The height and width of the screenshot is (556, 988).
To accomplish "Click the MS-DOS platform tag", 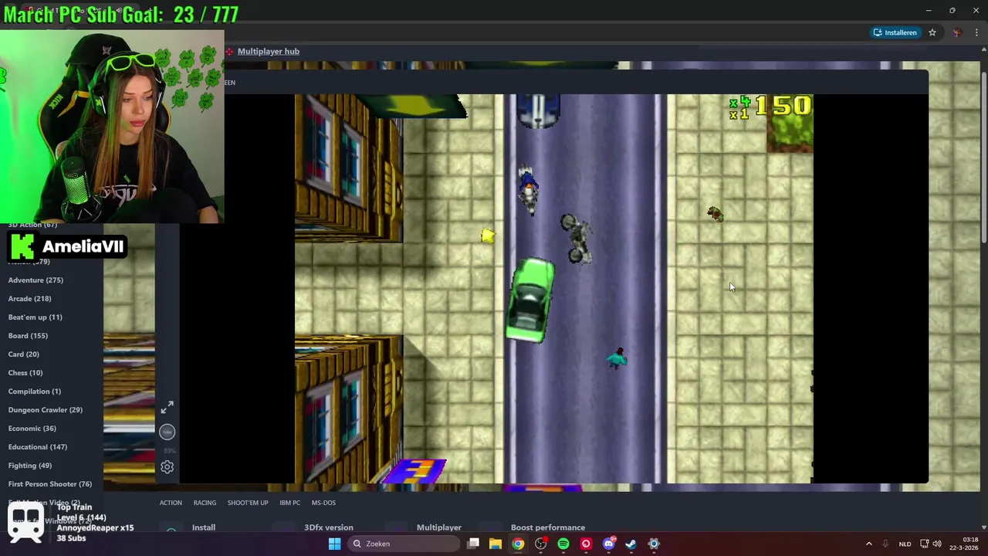I will click(x=323, y=503).
